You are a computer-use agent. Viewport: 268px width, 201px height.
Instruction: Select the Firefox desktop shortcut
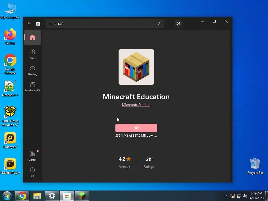click(10, 36)
